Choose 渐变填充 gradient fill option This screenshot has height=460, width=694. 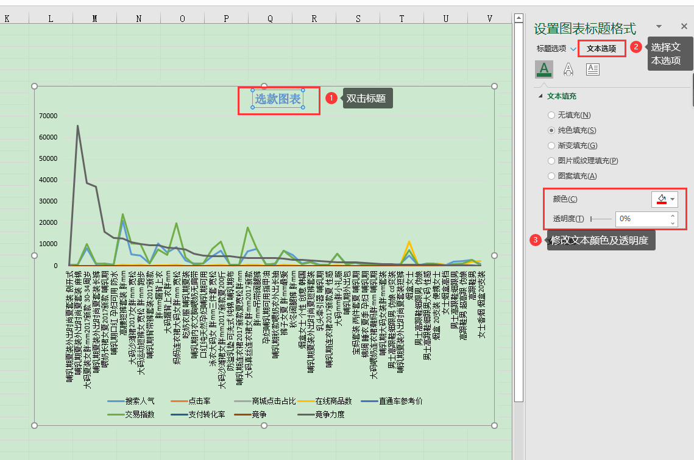551,146
